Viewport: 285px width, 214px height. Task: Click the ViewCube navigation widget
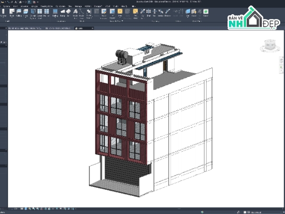pos(270,46)
